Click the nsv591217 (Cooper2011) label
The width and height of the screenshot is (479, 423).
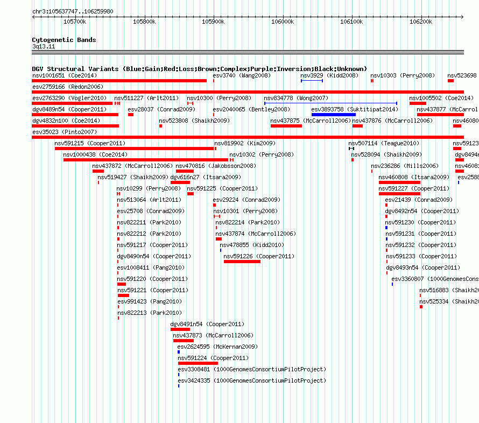152,245
